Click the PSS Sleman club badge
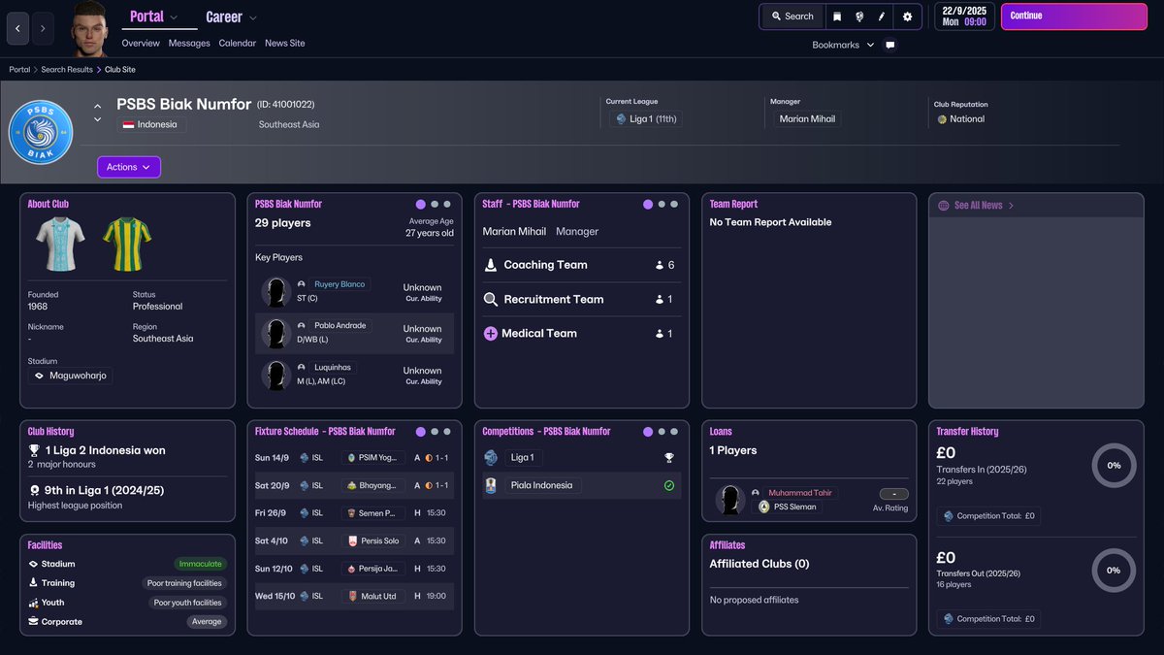This screenshot has height=655, width=1164. (764, 507)
